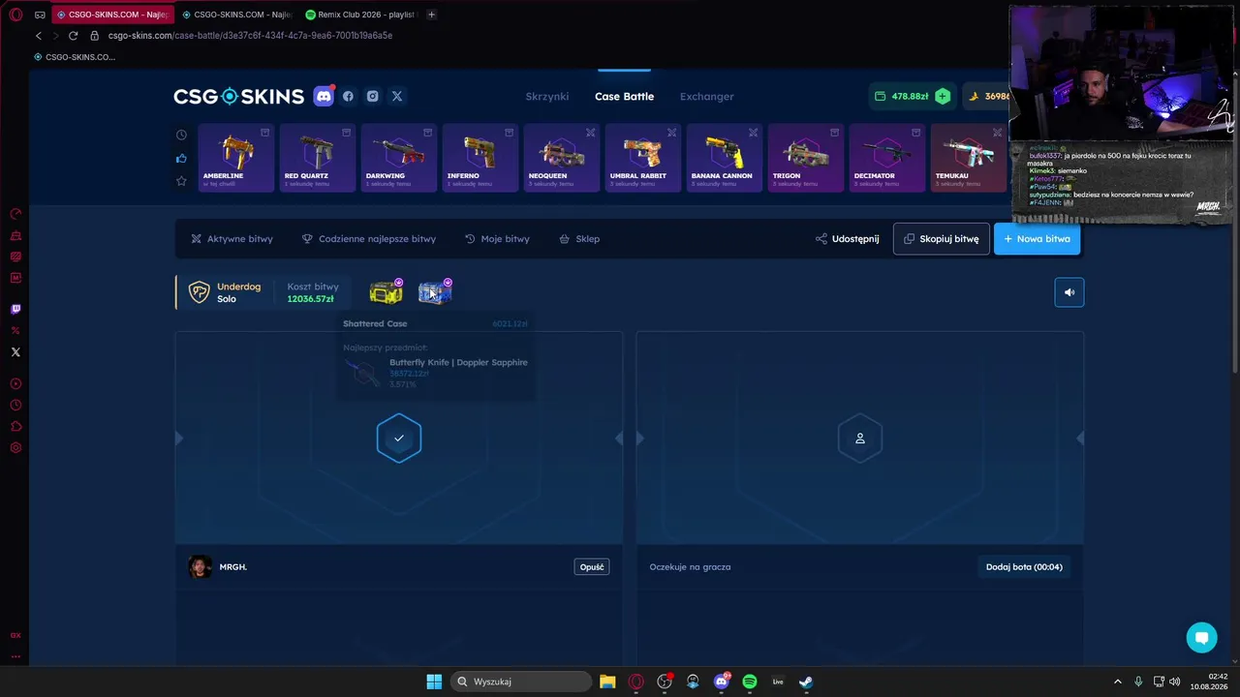The height and width of the screenshot is (697, 1240).
Task: Click the Underdog Solo battle mode badge
Action: point(225,292)
